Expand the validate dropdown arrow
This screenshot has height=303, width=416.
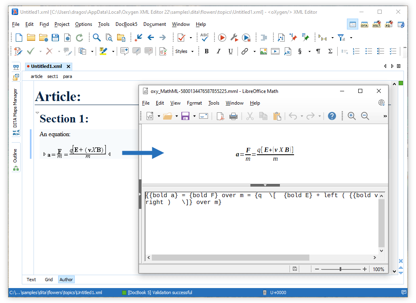coord(191,38)
